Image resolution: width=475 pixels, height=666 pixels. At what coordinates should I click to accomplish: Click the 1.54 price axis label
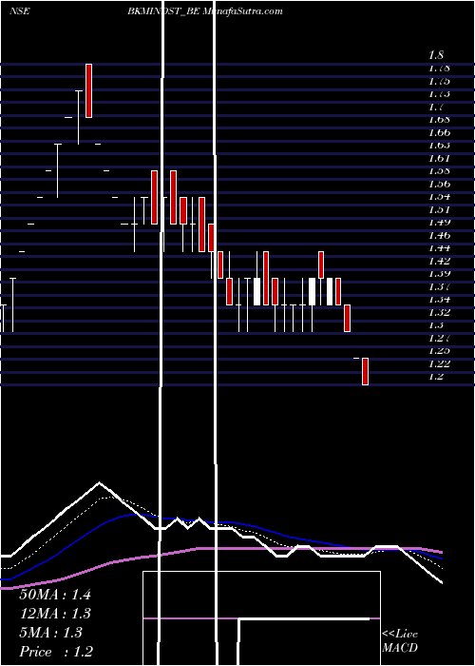click(x=439, y=196)
